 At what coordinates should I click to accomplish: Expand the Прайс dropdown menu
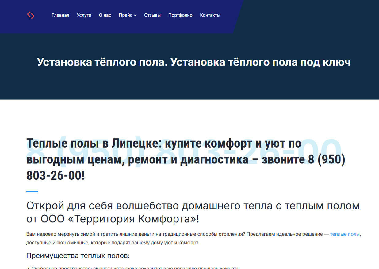click(128, 15)
